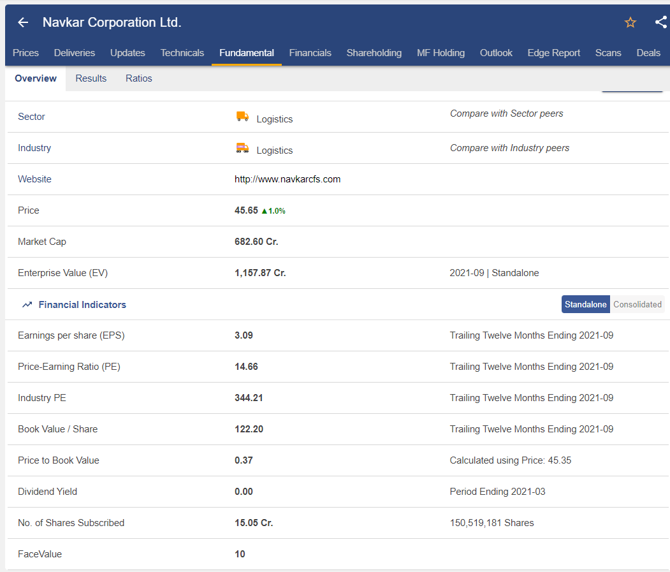Open the Technicals tab
The height and width of the screenshot is (572, 670).
(x=182, y=53)
